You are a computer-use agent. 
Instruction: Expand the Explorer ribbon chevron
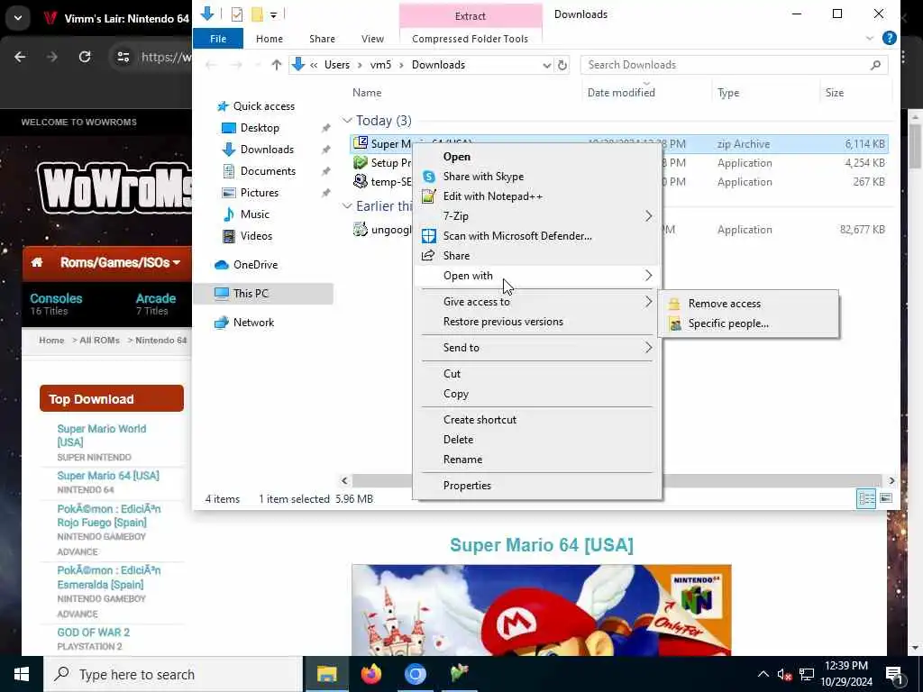pos(870,38)
